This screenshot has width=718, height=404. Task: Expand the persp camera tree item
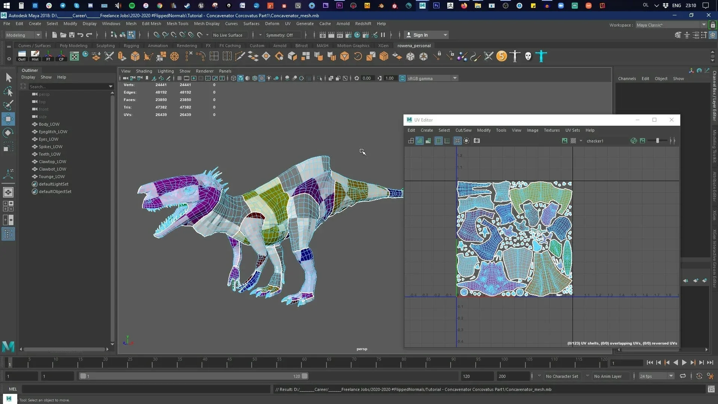point(28,94)
